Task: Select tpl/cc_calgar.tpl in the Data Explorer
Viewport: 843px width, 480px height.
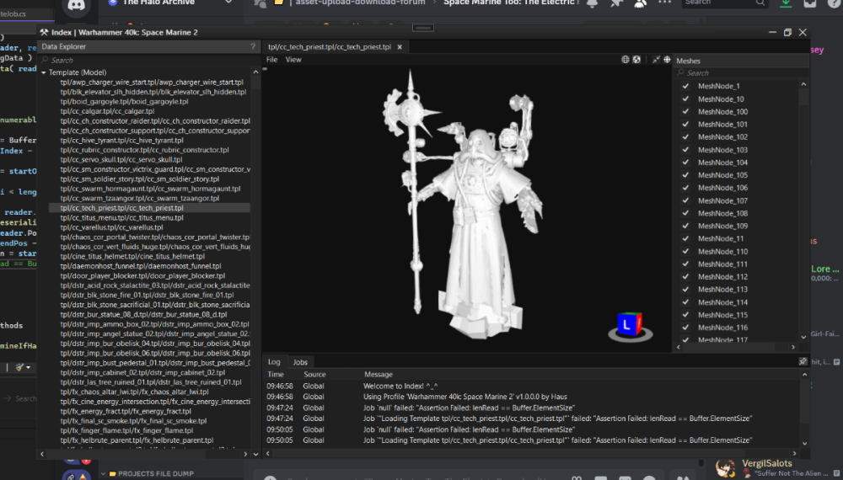Action: (x=107, y=111)
